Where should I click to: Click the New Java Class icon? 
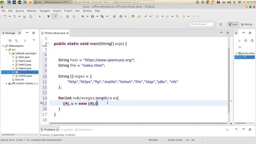pyautogui.click(x=121, y=16)
